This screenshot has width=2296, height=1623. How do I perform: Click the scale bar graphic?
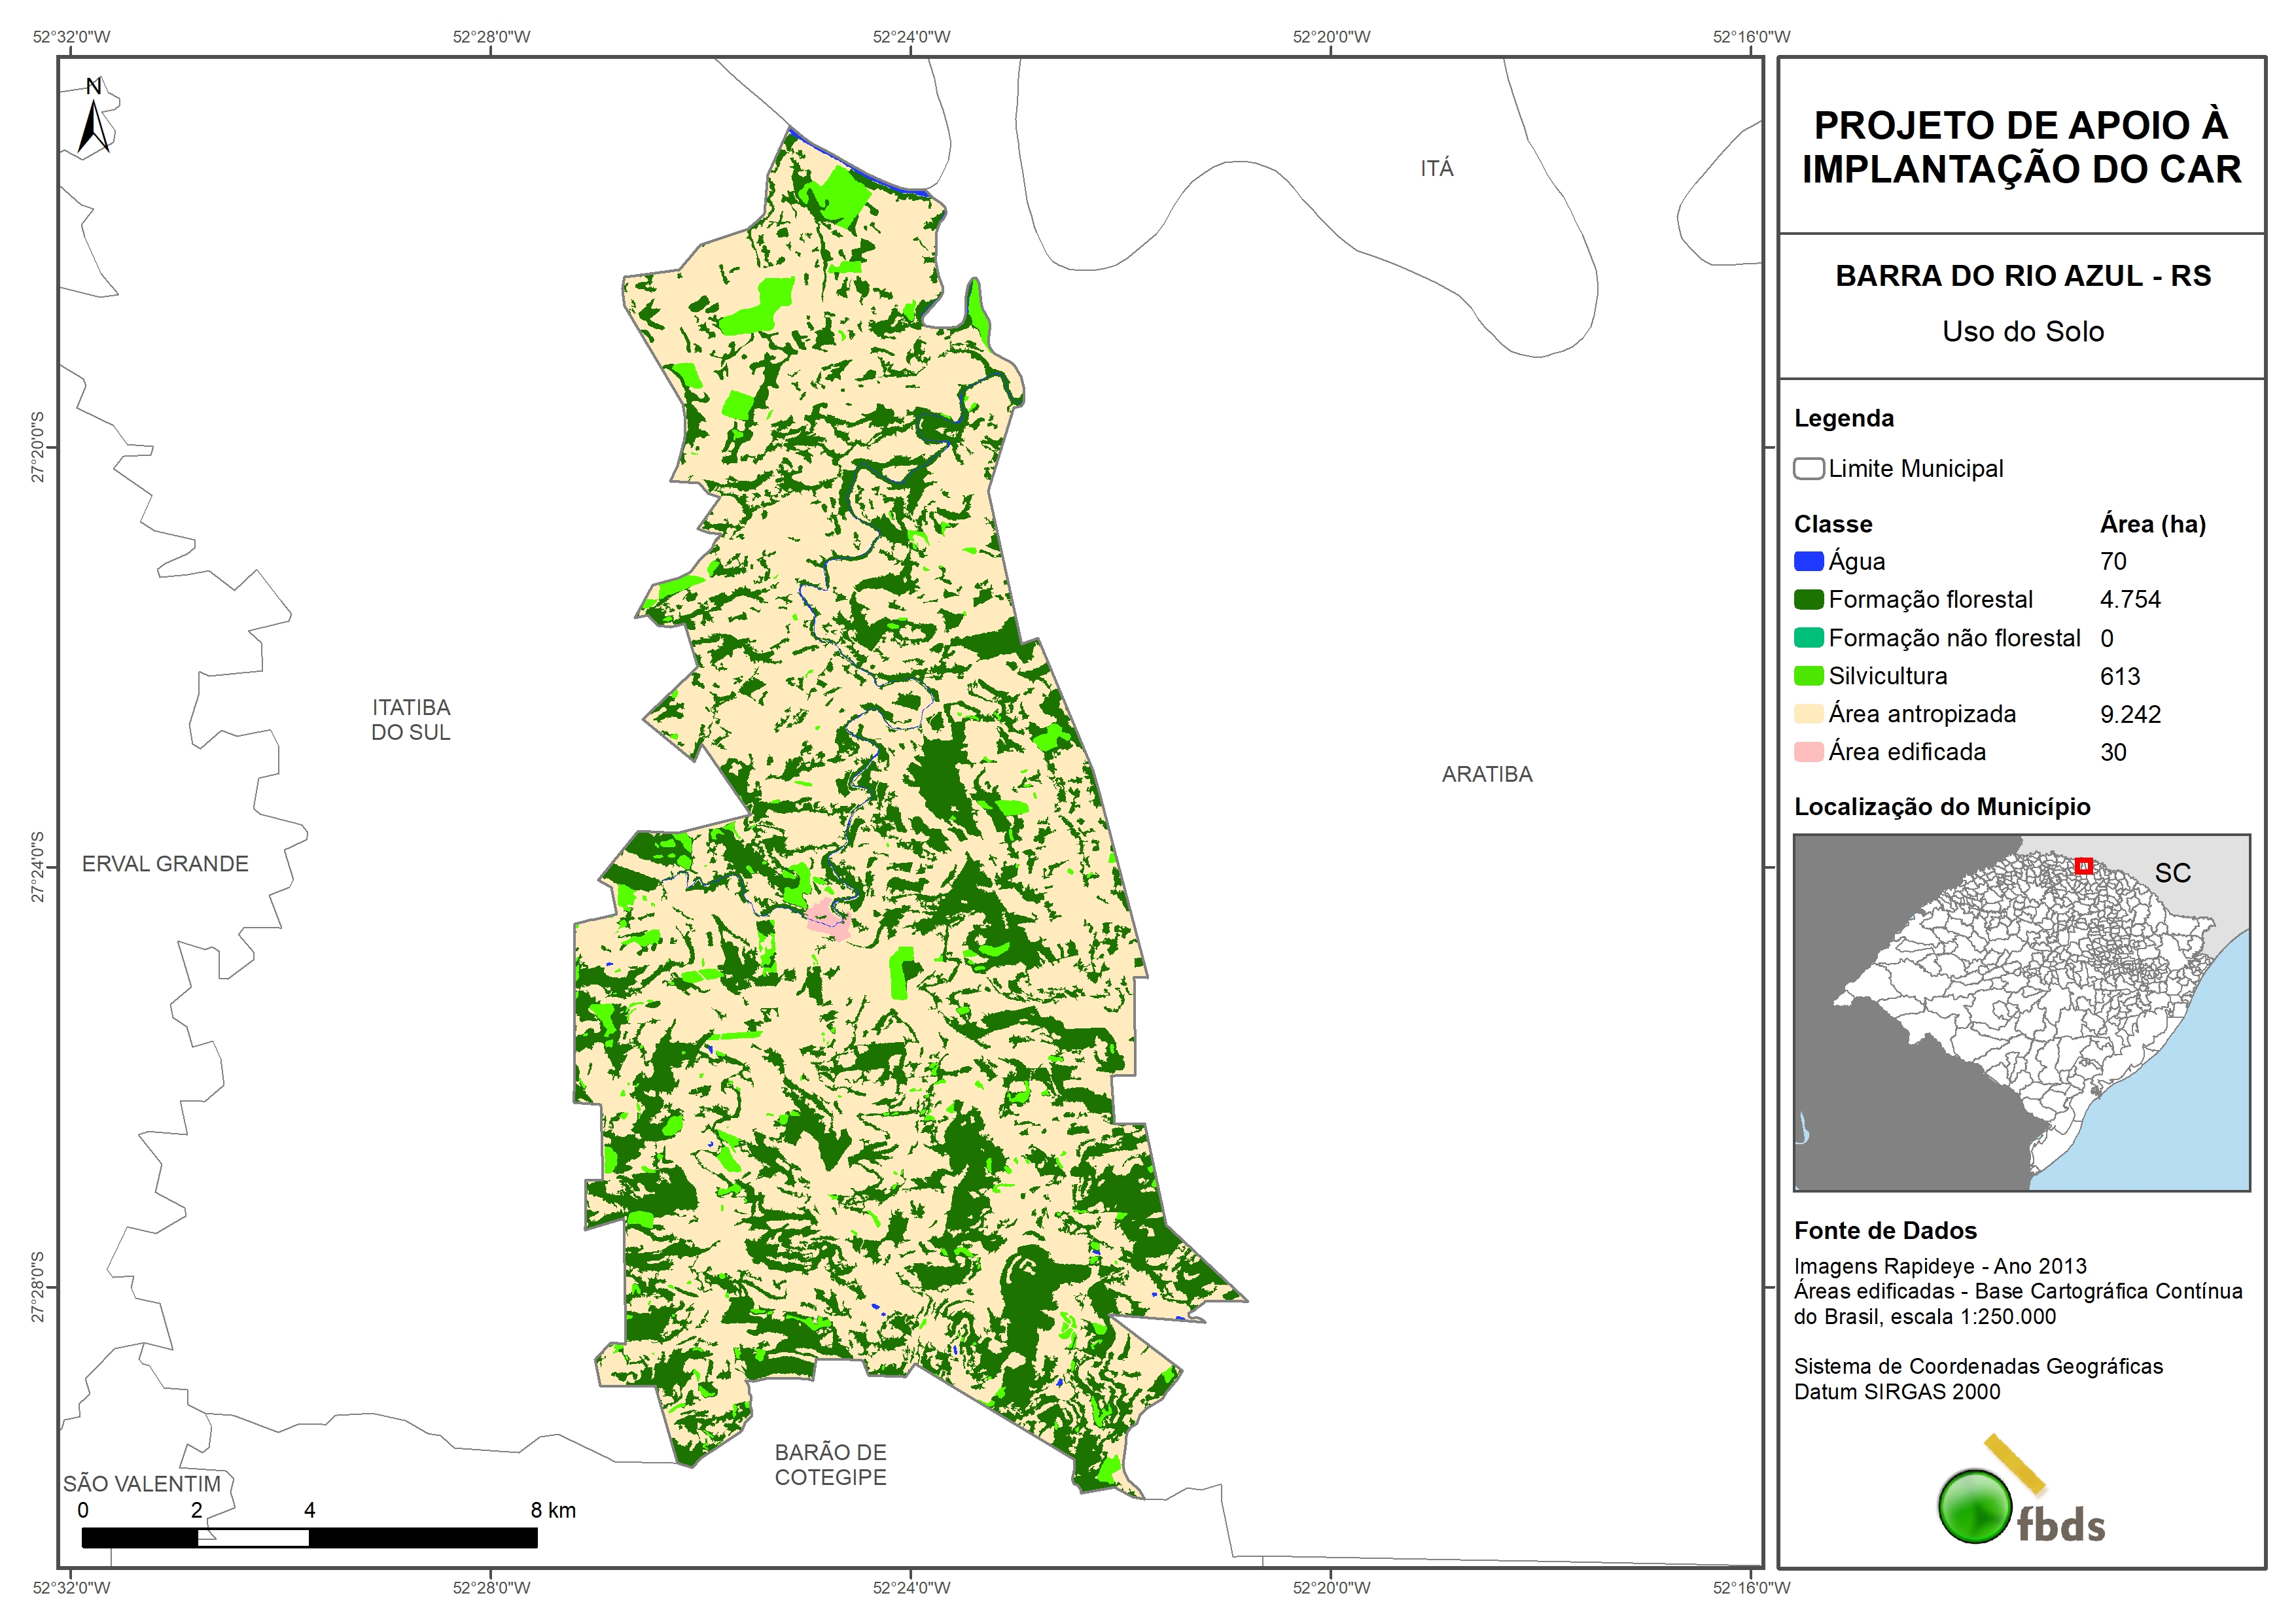point(309,1537)
